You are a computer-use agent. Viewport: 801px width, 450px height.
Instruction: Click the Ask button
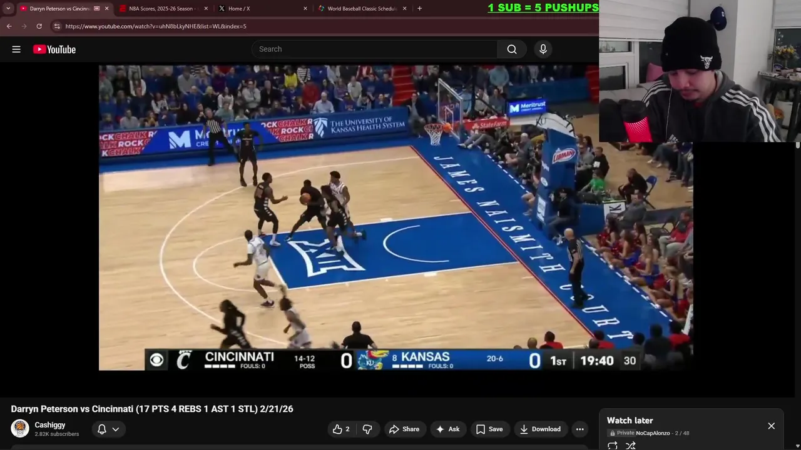click(x=448, y=429)
